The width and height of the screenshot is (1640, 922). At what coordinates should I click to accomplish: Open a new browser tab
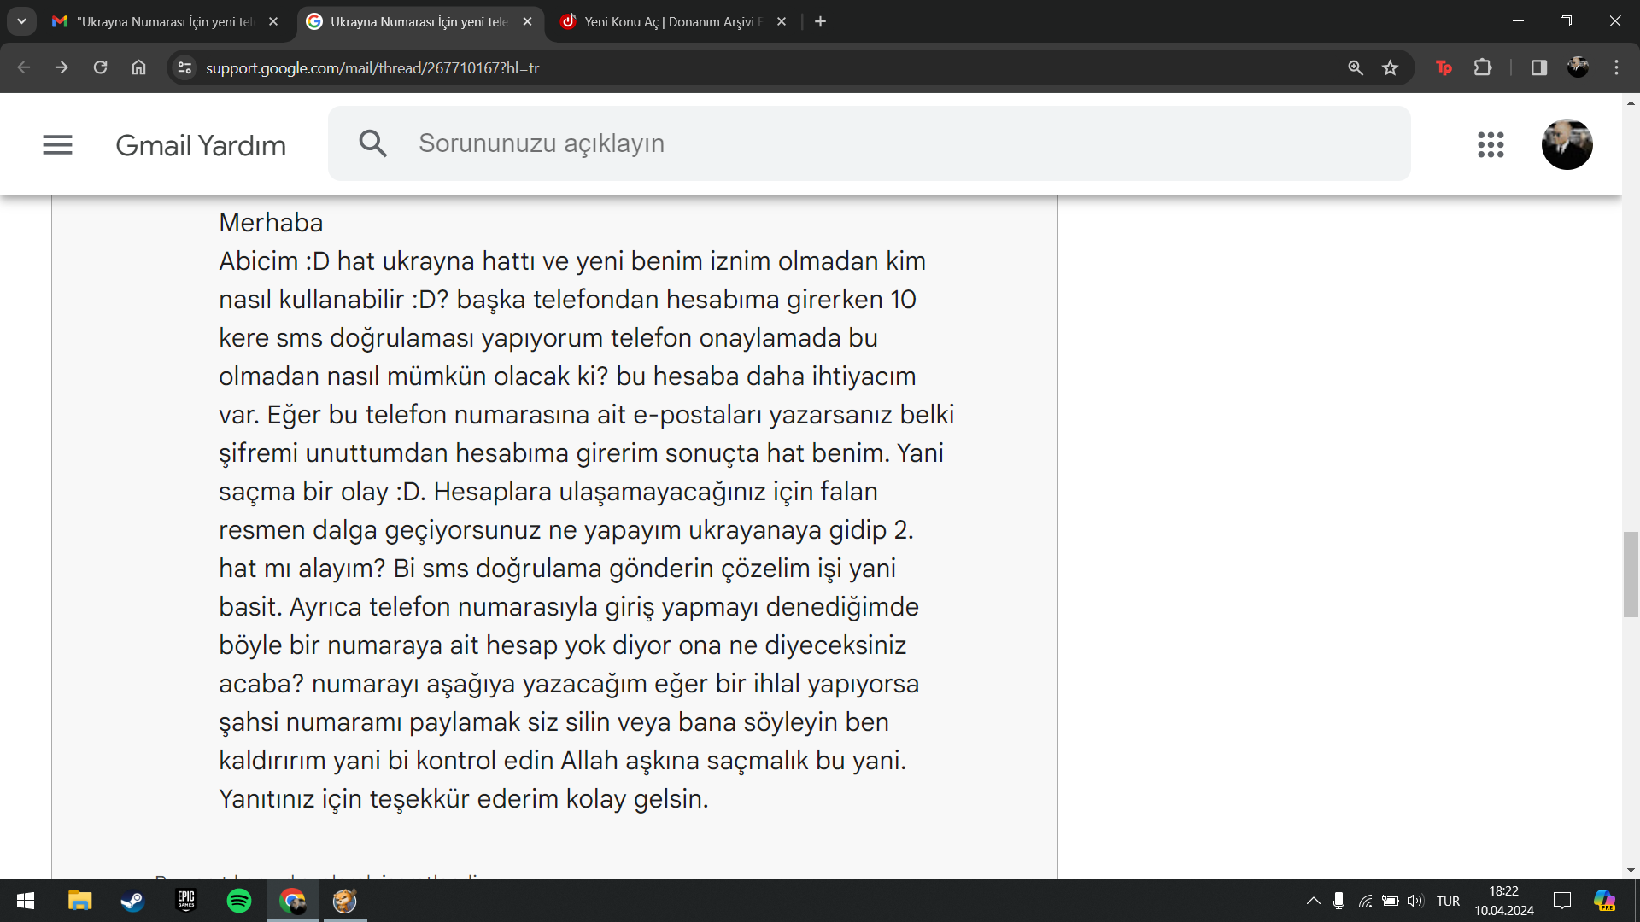click(x=820, y=21)
